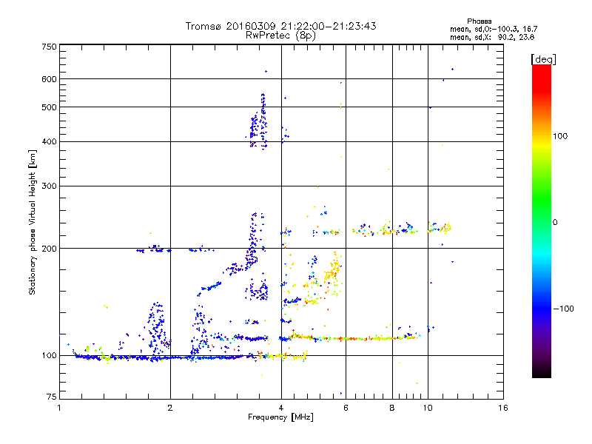Click the colorbar tick label '0'
The width and height of the screenshot is (592, 444).
(x=555, y=223)
